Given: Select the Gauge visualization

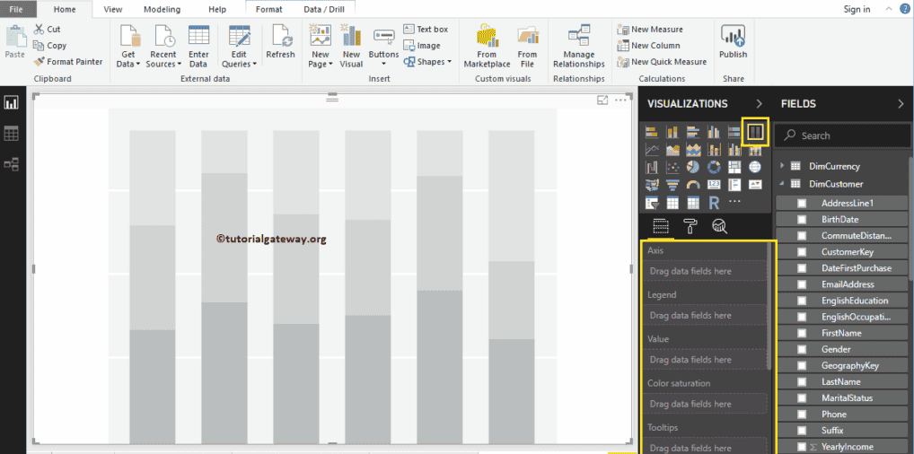Looking at the screenshot, I should tap(693, 186).
